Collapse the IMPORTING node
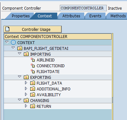 click(20, 53)
